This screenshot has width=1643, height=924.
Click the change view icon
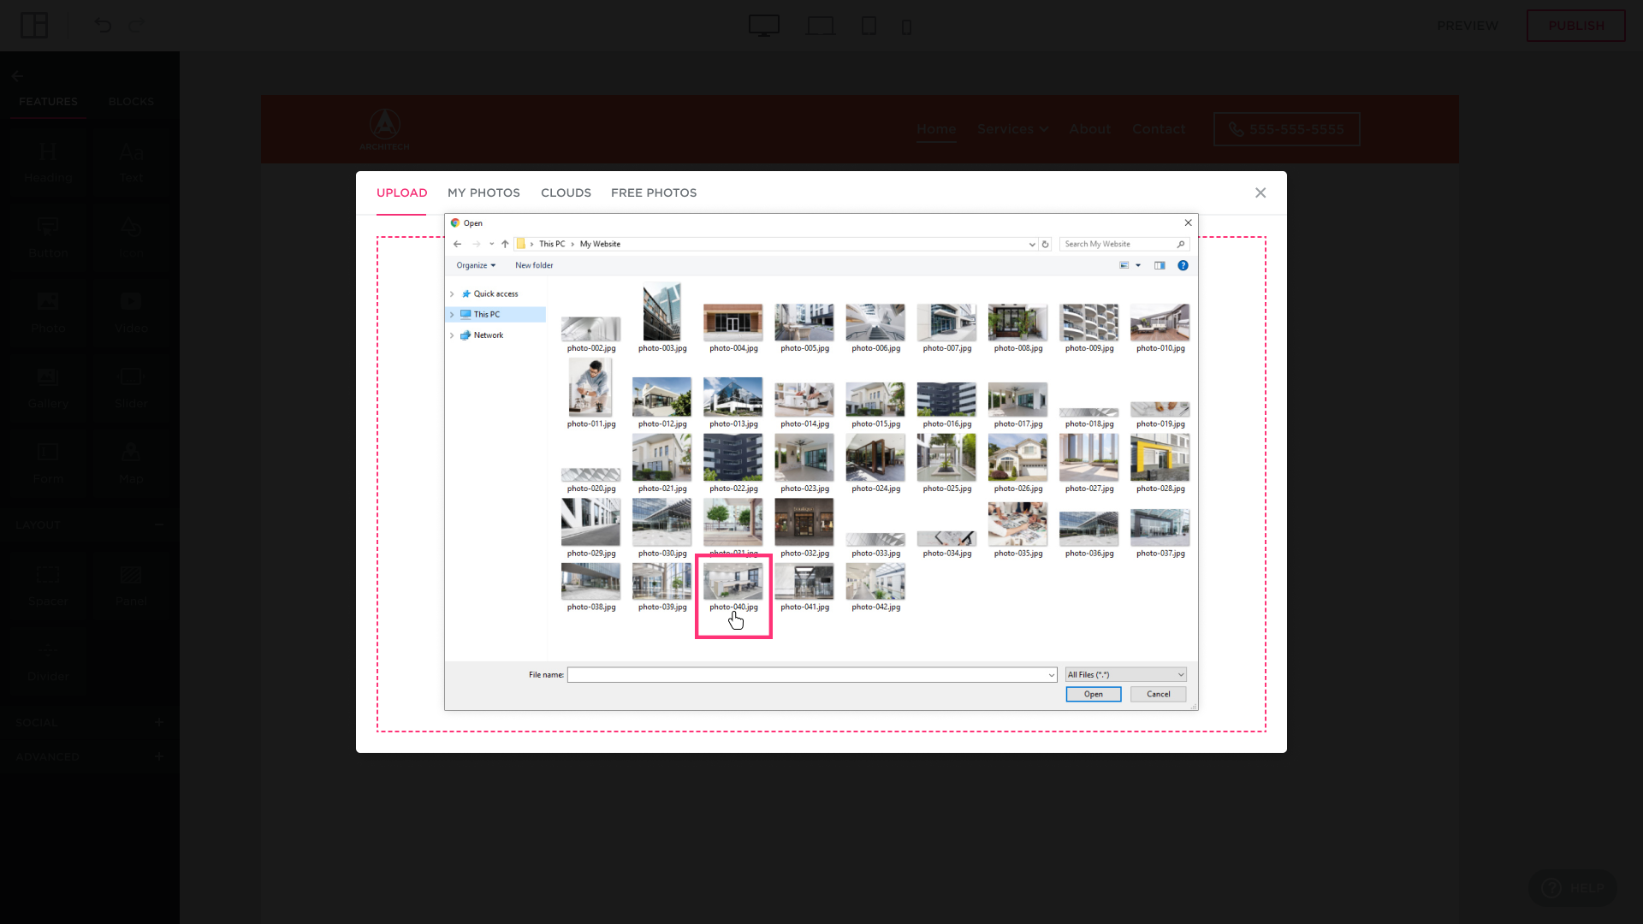point(1124,265)
